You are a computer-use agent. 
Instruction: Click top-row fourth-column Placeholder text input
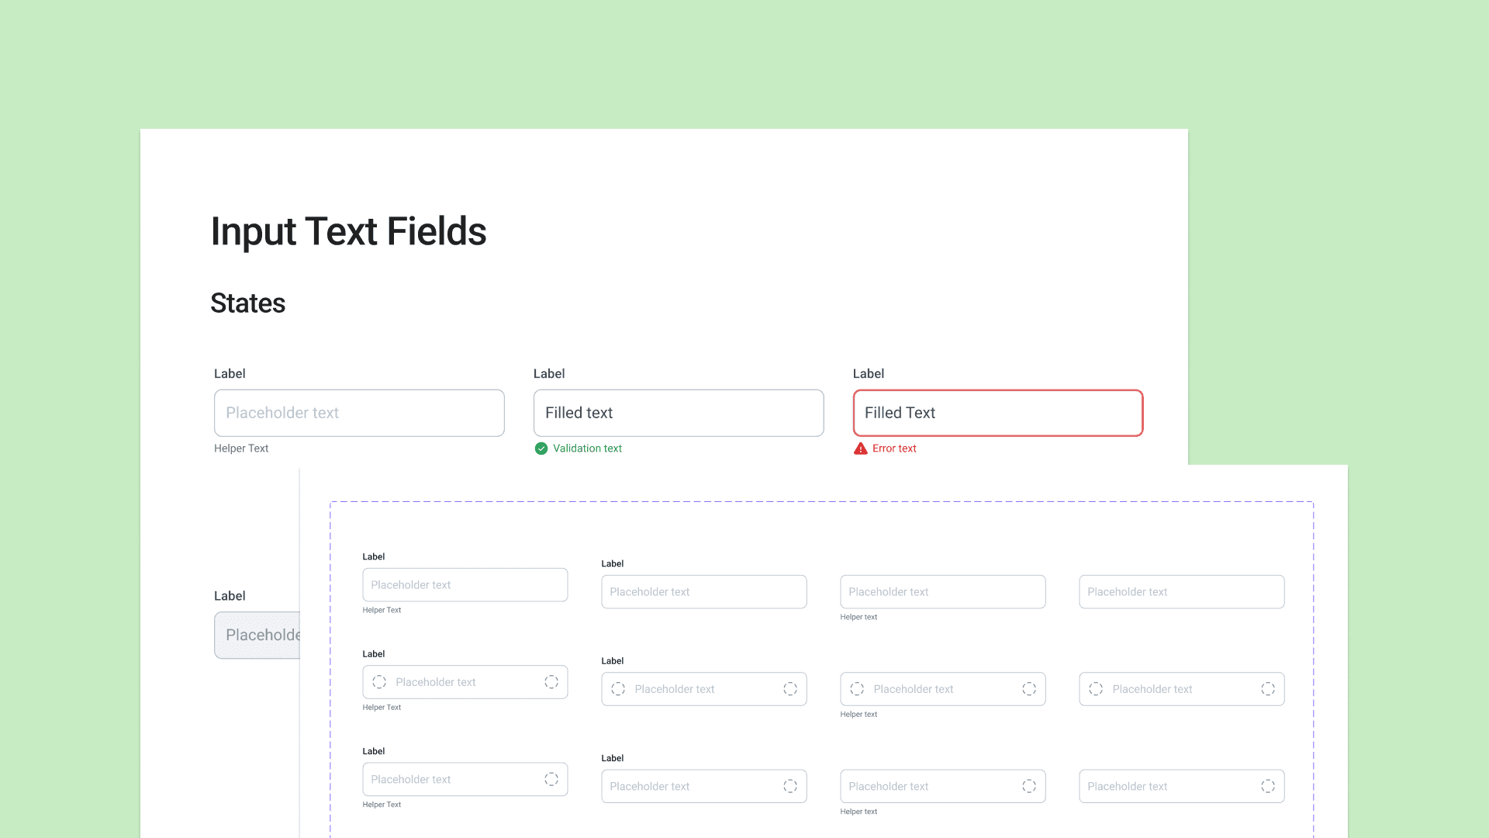pos(1181,592)
